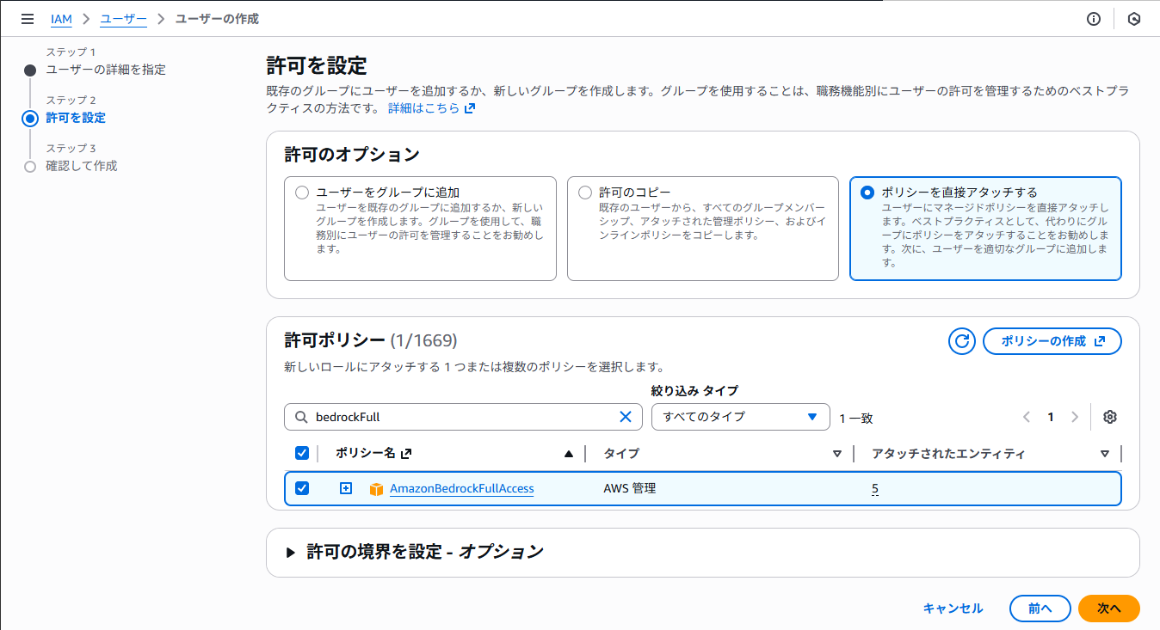
Task: Click external link icon beside ポリシー名
Action: pos(407,454)
